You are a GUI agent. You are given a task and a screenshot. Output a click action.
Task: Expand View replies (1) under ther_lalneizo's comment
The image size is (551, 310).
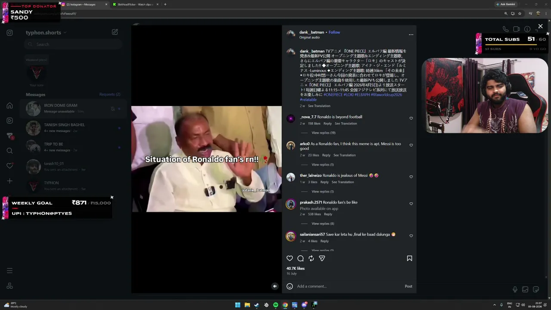coord(322,191)
